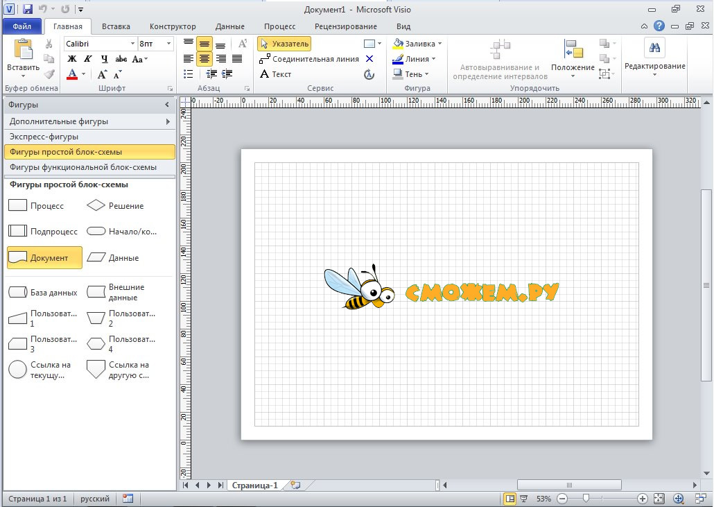Click the binoculars Editing icon
The height and width of the screenshot is (507, 714).
point(654,47)
